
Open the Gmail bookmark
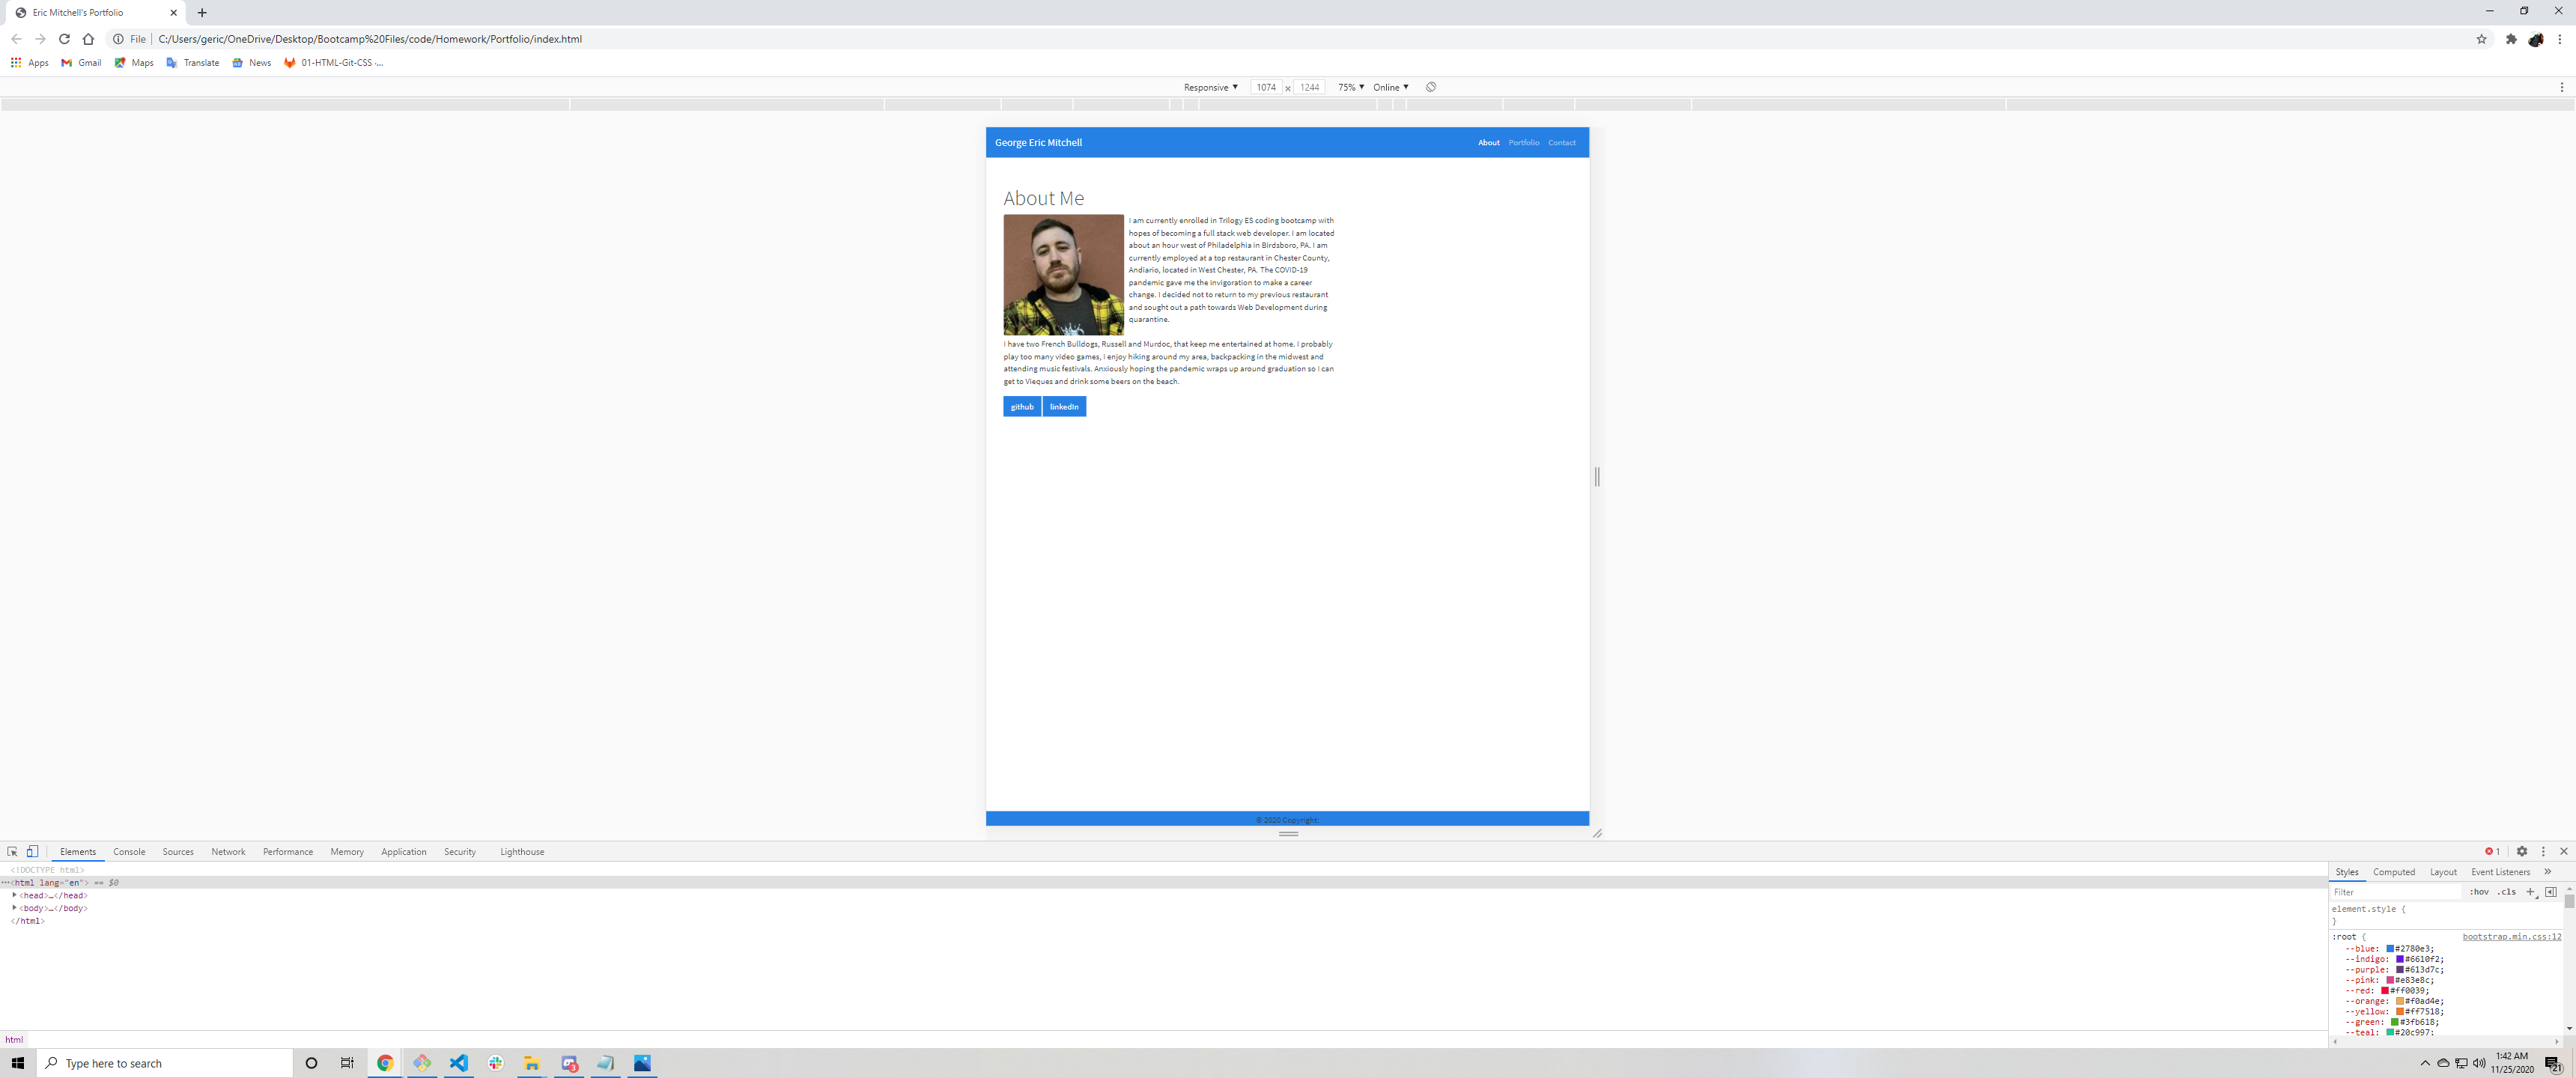(81, 62)
